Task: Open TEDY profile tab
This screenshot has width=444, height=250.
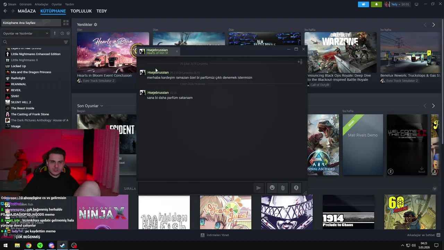Action: (x=102, y=11)
